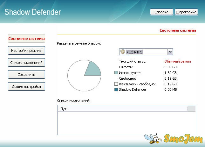Go to Список исключений sidebar section
Image resolution: width=205 pixels, height=147 pixels.
click(27, 63)
